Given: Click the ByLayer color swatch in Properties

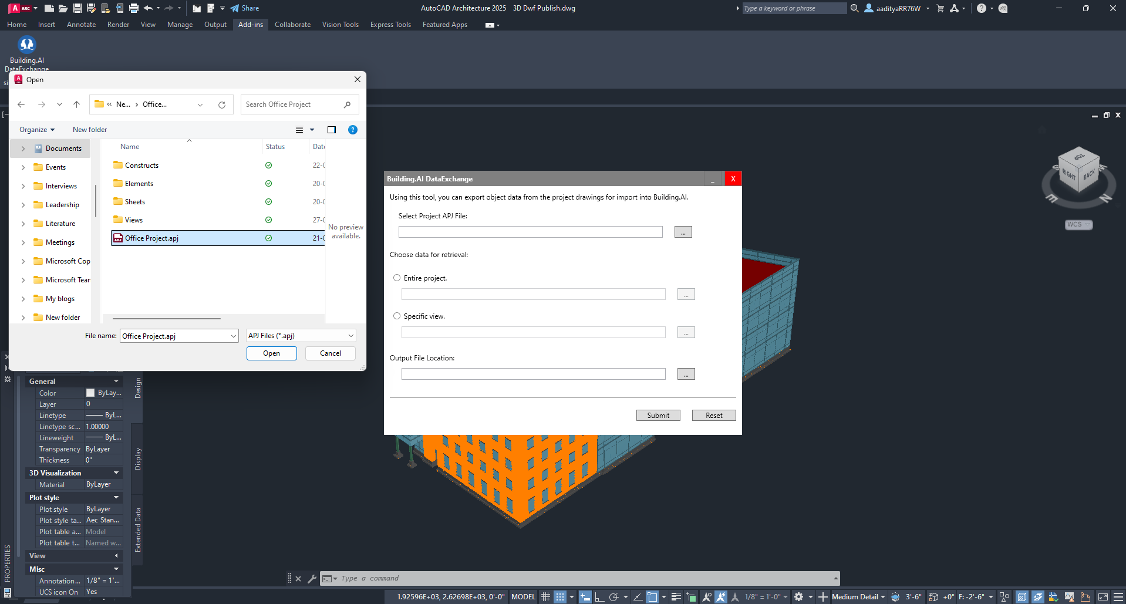Looking at the screenshot, I should point(90,393).
